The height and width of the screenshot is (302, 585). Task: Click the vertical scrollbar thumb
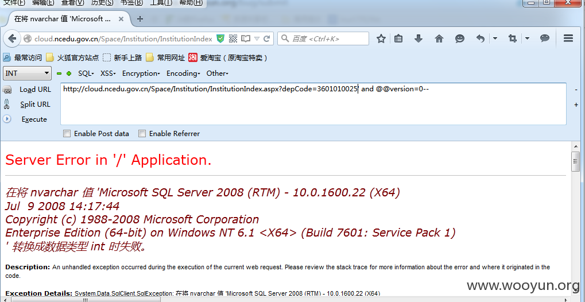click(575, 161)
